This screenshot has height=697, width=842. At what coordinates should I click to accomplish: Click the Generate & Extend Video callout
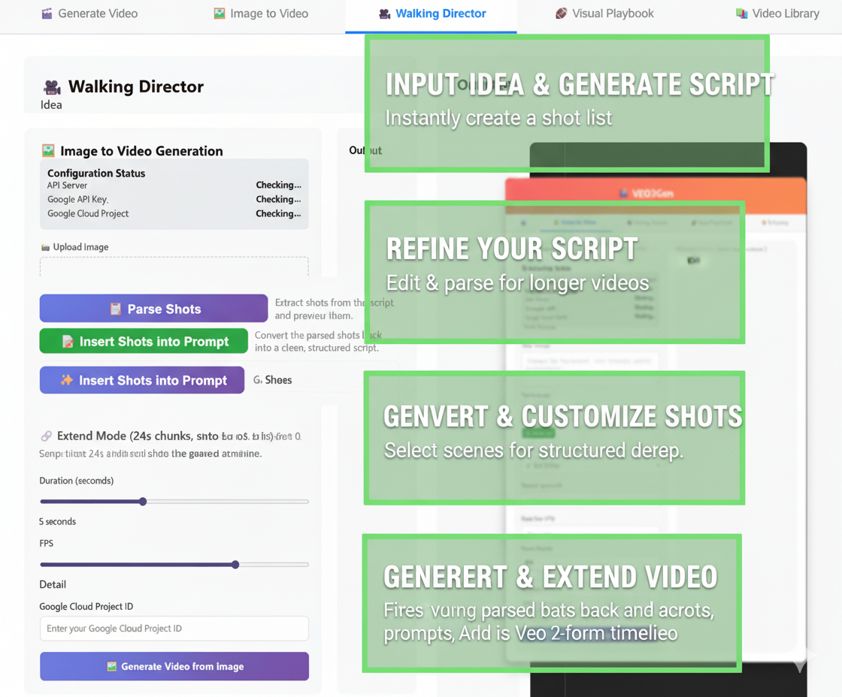pyautogui.click(x=552, y=603)
